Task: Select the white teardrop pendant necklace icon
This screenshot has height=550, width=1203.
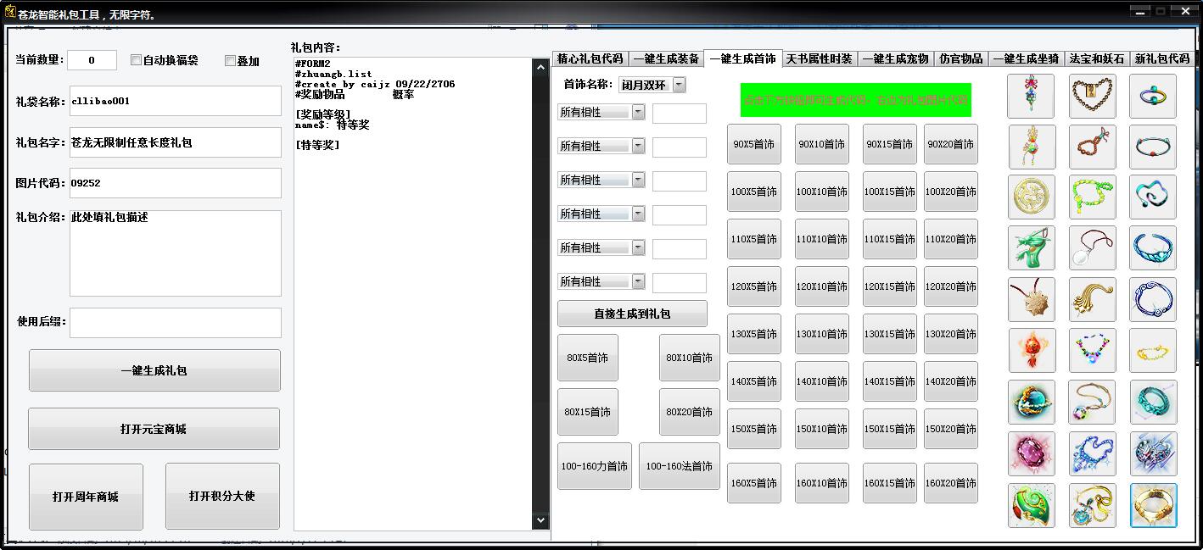Action: point(1092,248)
